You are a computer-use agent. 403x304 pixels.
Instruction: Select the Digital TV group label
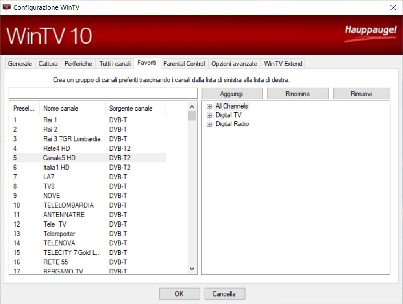(229, 115)
